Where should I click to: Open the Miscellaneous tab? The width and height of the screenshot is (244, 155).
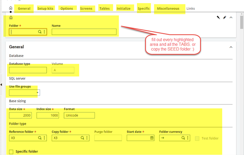click(168, 9)
